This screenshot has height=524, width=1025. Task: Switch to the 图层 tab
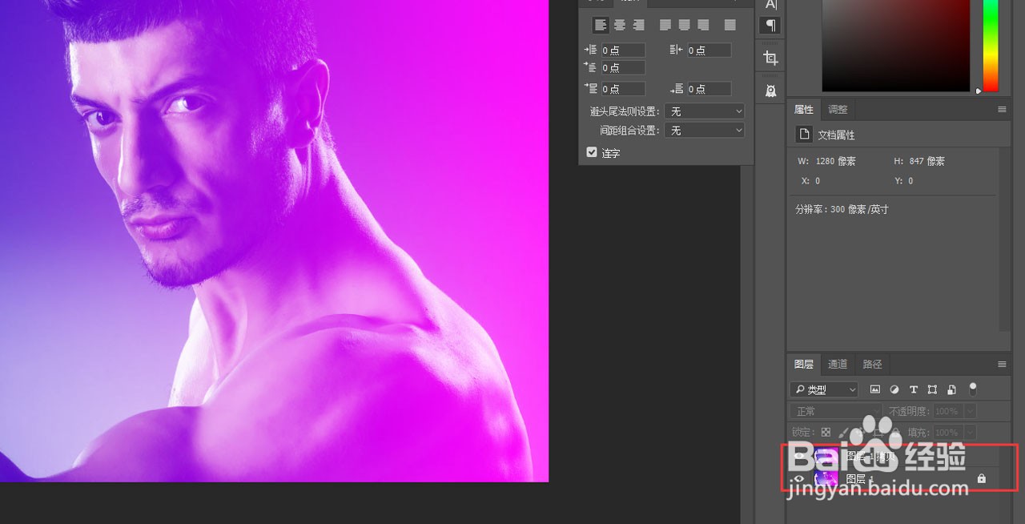(804, 364)
